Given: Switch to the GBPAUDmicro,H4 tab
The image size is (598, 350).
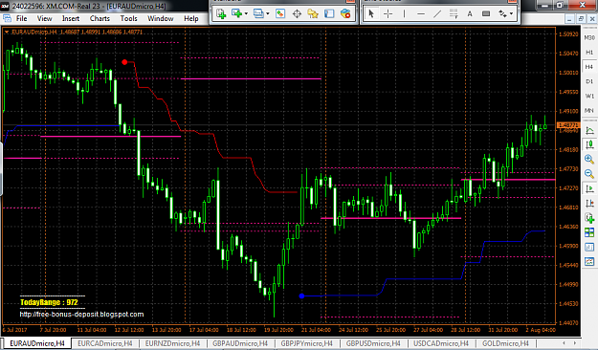Looking at the screenshot, I should (240, 343).
